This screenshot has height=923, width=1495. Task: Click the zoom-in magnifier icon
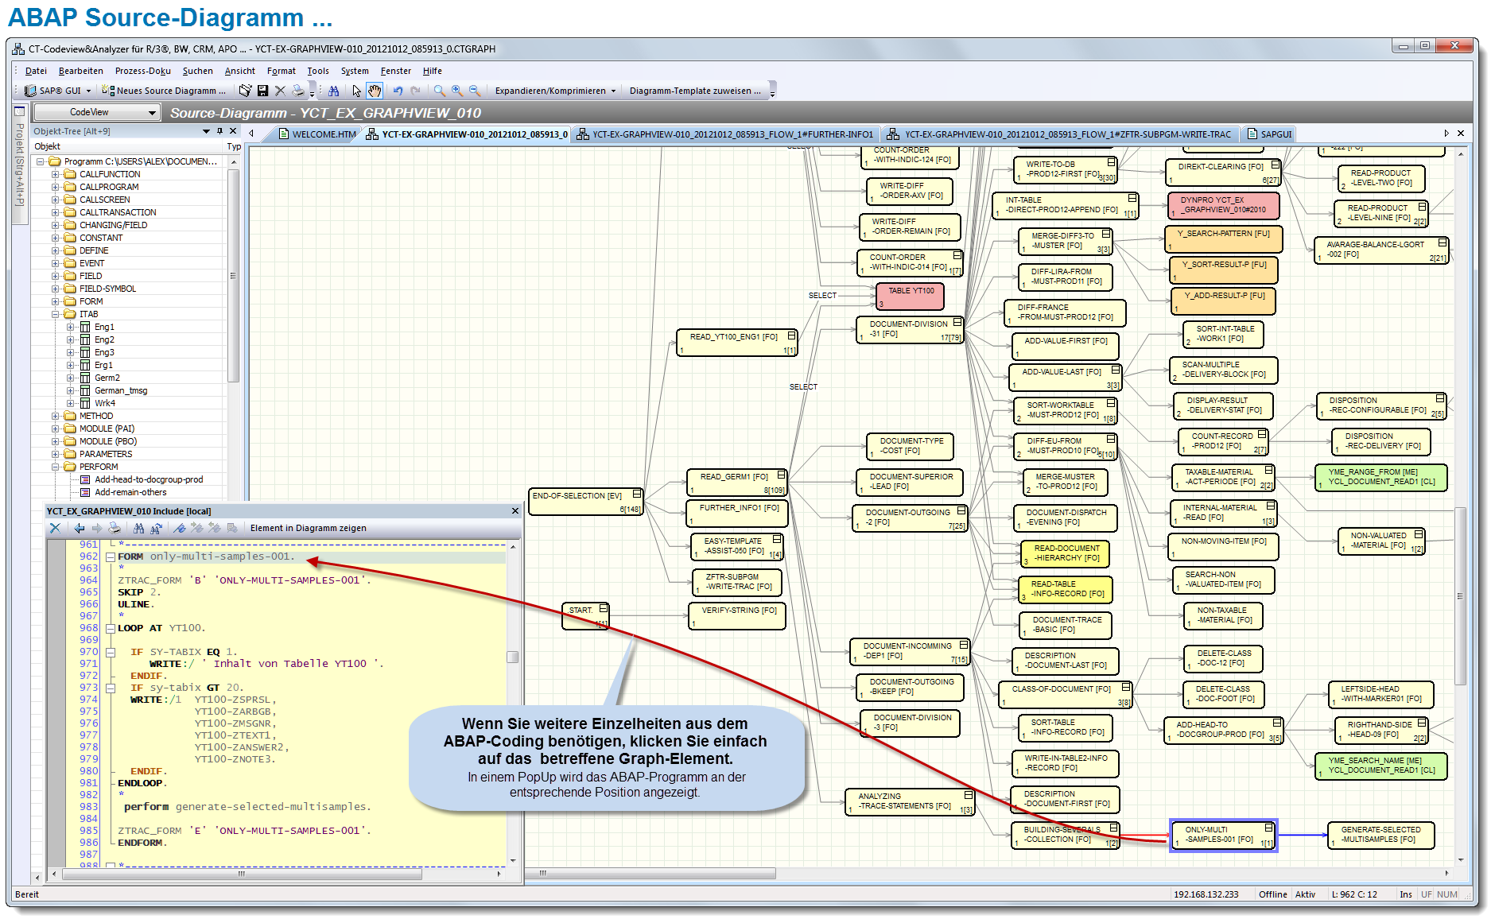457,91
